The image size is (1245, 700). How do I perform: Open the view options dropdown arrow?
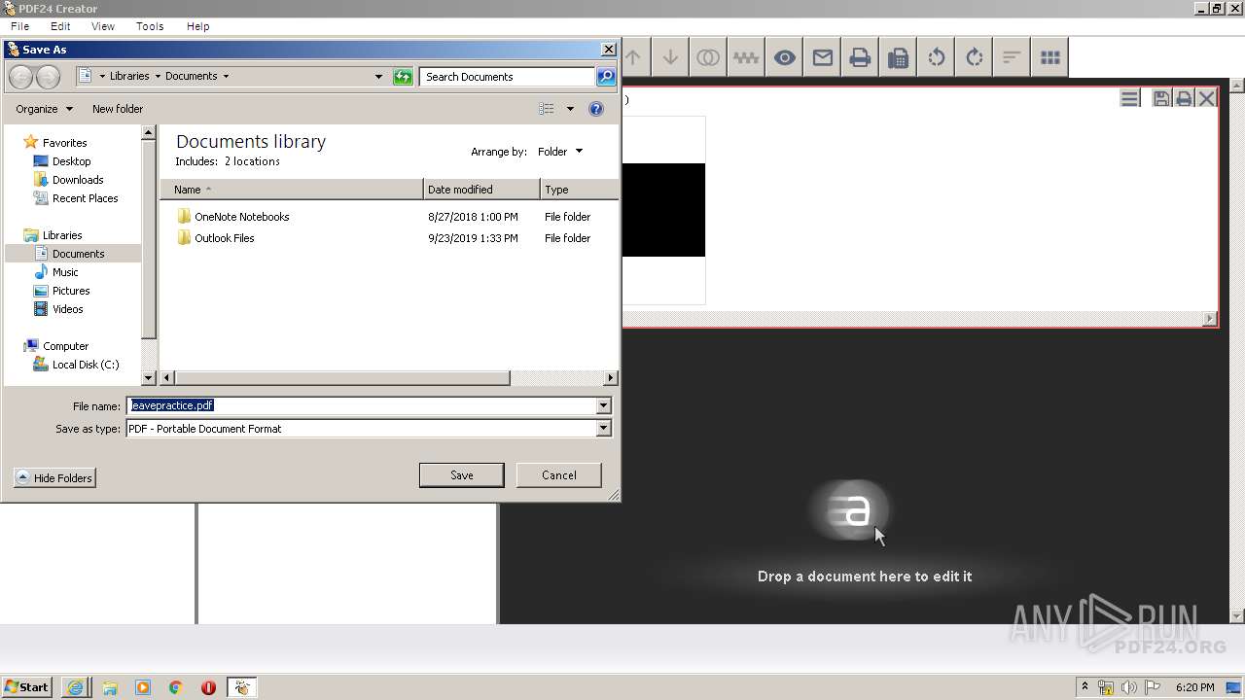pos(570,109)
